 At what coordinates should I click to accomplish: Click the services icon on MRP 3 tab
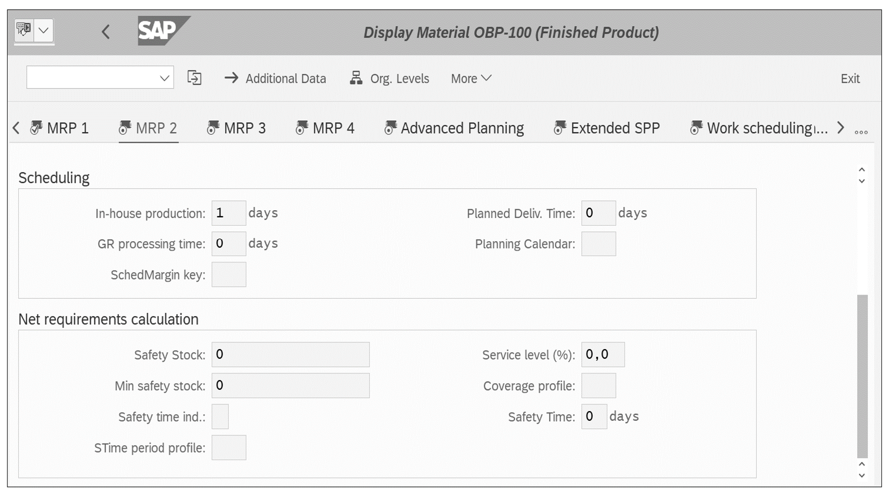tap(212, 128)
